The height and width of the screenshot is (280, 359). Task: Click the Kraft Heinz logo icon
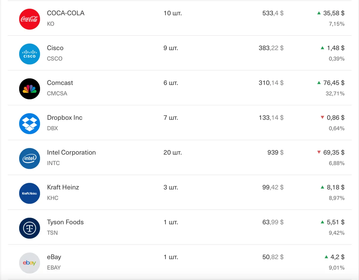pyautogui.click(x=29, y=193)
